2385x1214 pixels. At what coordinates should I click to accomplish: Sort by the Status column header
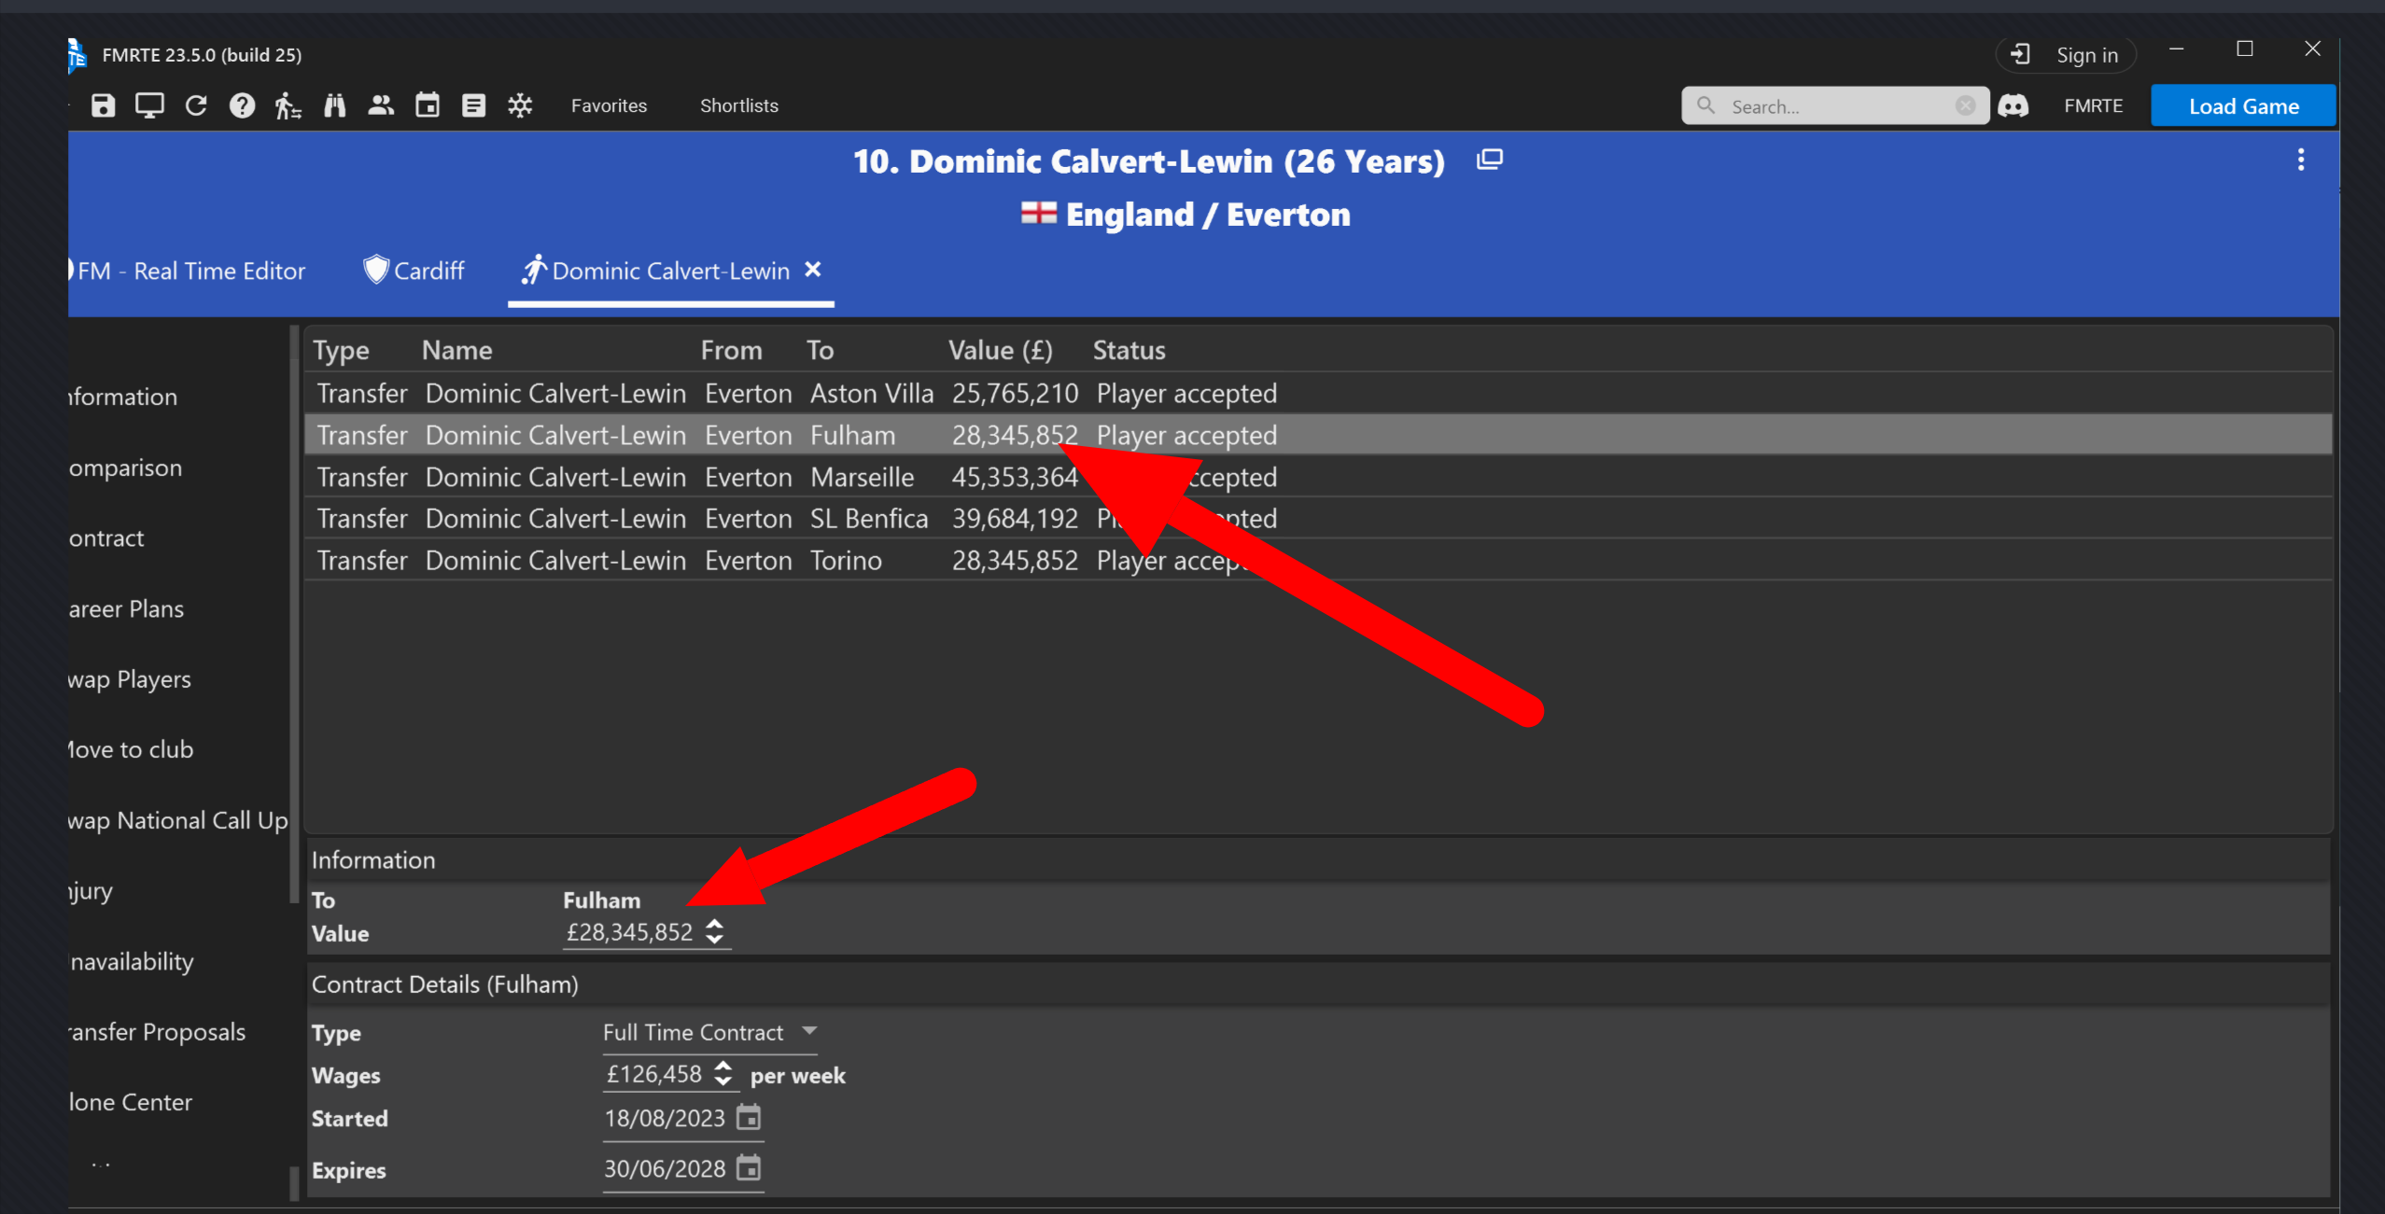(1129, 350)
